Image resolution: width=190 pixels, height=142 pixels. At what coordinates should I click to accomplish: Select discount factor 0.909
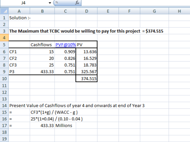pos(65,52)
